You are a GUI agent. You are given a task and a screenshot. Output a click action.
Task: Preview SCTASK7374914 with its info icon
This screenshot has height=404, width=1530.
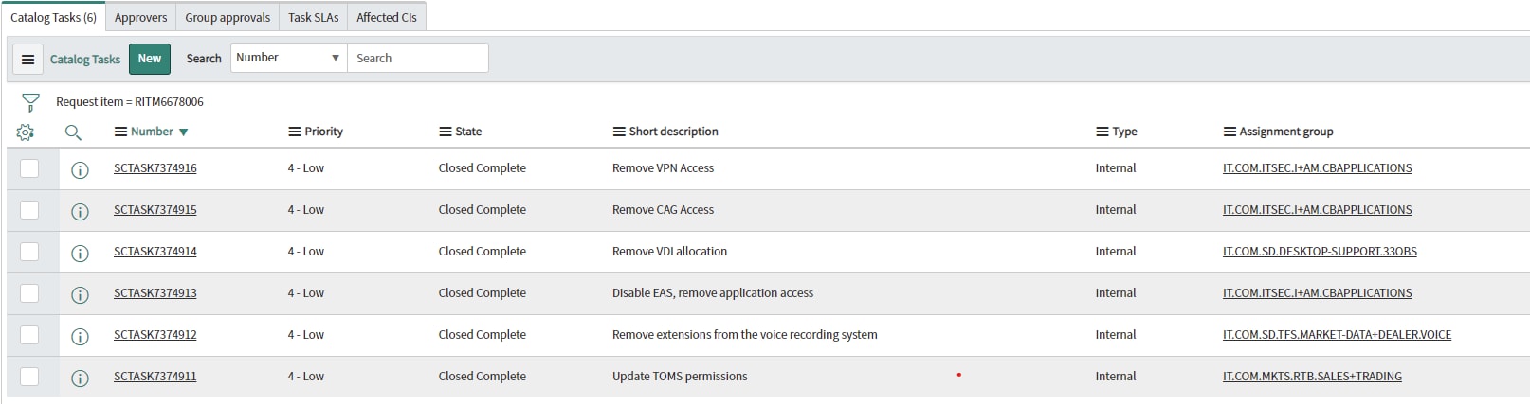click(81, 254)
